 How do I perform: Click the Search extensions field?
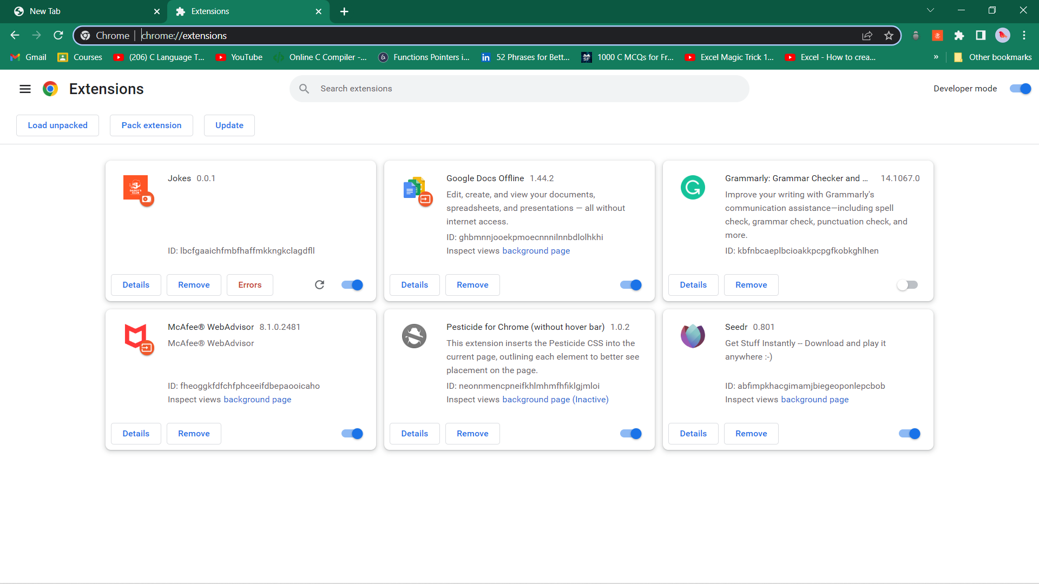(519, 88)
